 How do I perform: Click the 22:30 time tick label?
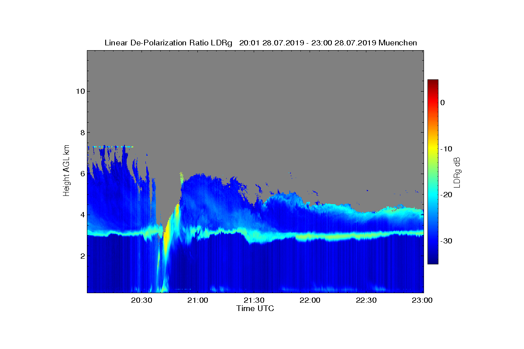(366, 300)
